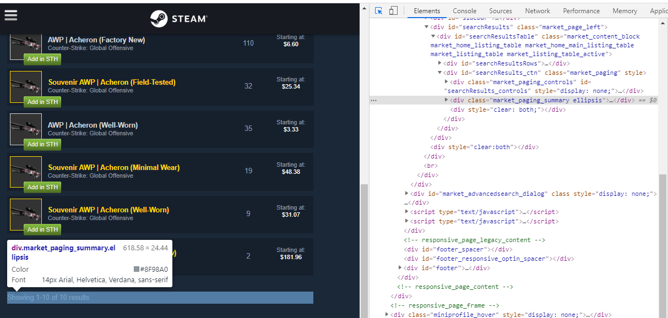The width and height of the screenshot is (668, 318).
Task: Expand the market_paging_summary ellipsis div node
Action: pyautogui.click(x=446, y=100)
